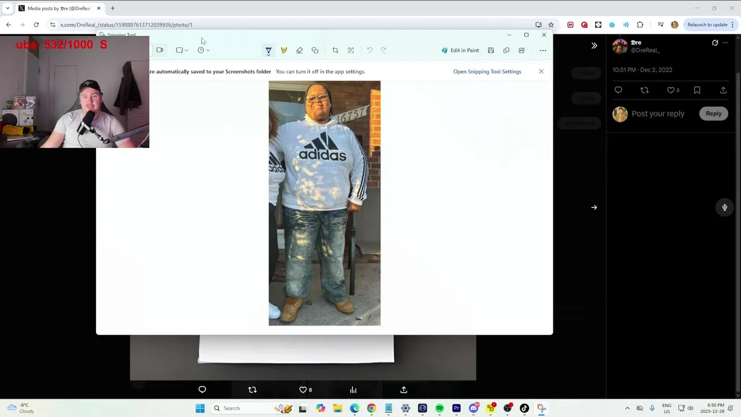Open taskbar clock showing 6:50 PM

click(712, 408)
